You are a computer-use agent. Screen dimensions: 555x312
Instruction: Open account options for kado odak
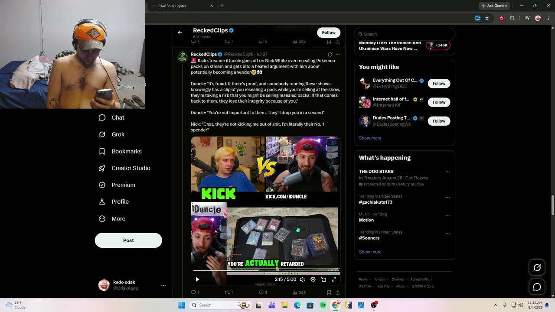click(163, 285)
